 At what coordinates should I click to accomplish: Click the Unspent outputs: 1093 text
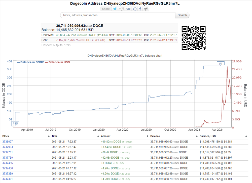(x=56, y=45)
